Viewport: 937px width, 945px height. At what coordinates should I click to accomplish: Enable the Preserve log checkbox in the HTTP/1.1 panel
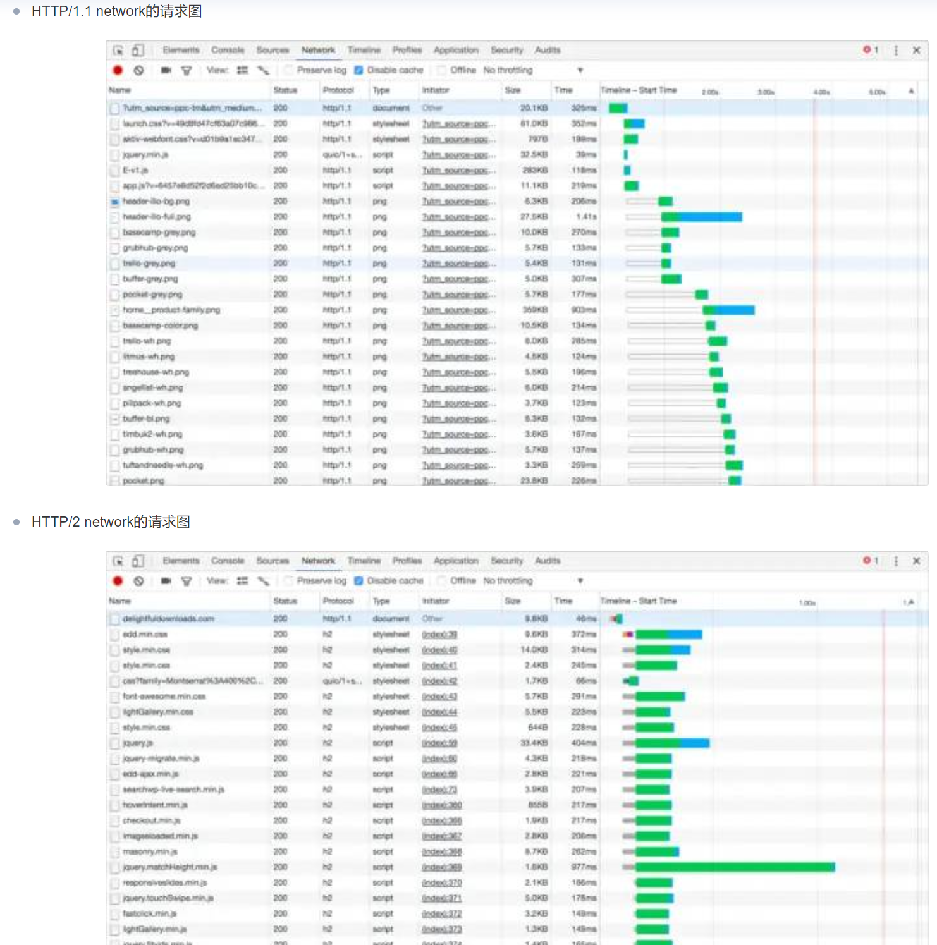point(289,70)
